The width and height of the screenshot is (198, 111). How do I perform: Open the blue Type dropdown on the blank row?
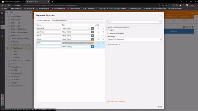click(x=93, y=47)
